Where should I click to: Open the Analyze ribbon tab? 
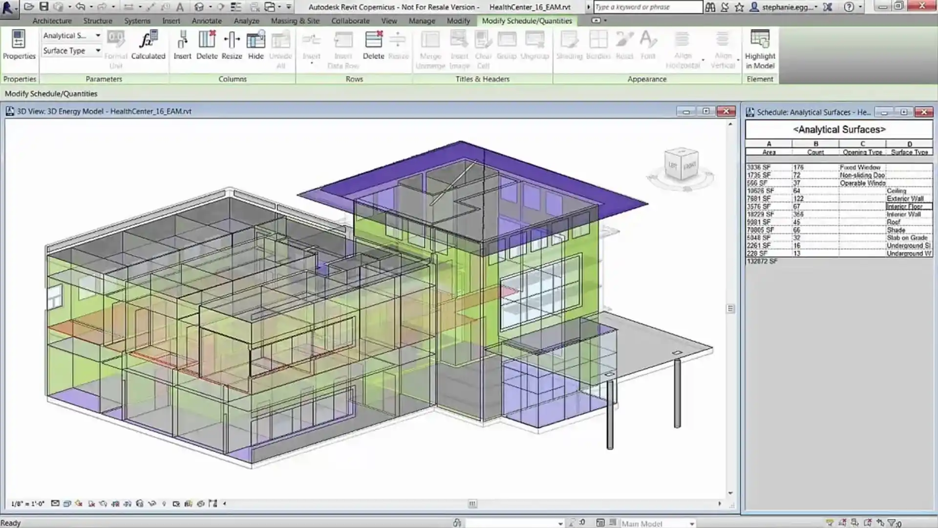point(246,21)
